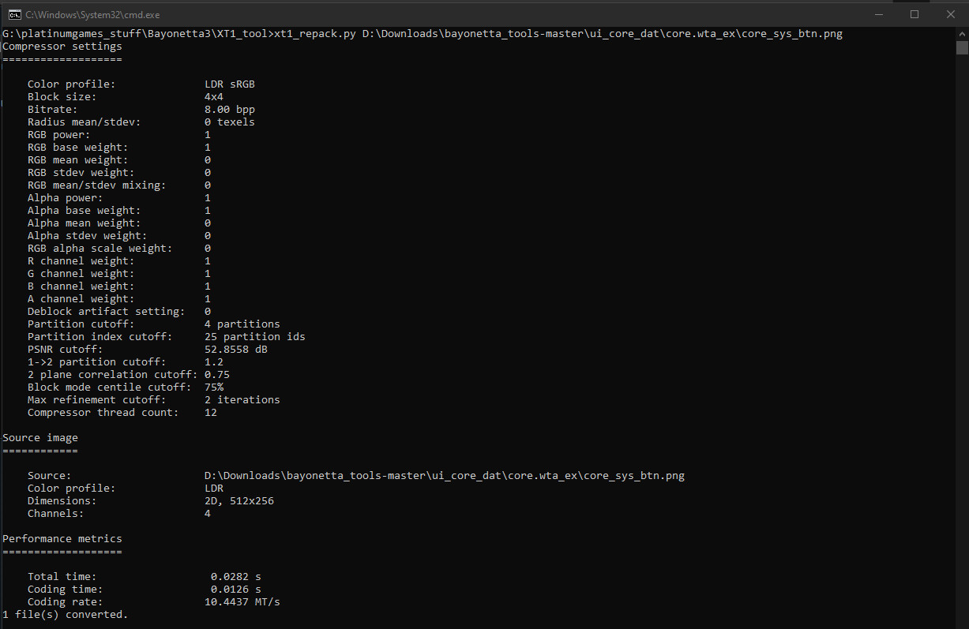This screenshot has height=629, width=969.
Task: Click the xt1_repack.py command line
Action: click(x=423, y=34)
